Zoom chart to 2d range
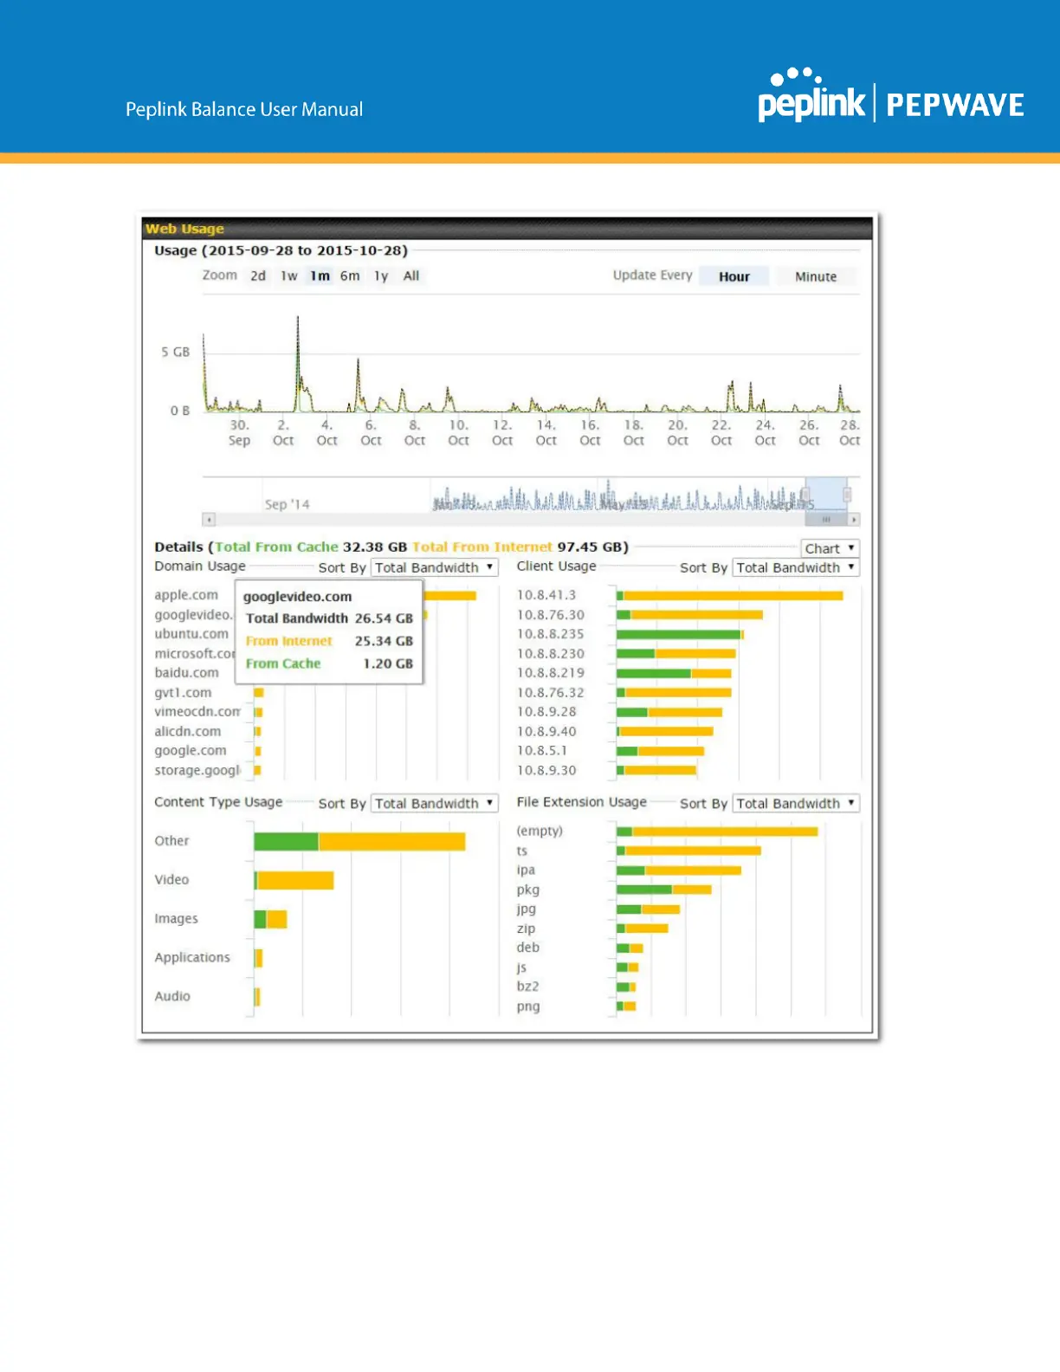1060x1372 pixels. coord(258,275)
